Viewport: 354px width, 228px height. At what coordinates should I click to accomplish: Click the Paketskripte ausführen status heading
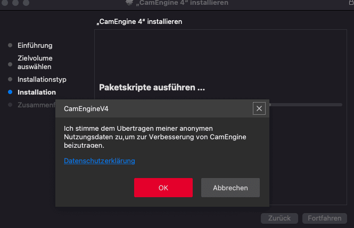coord(152,88)
